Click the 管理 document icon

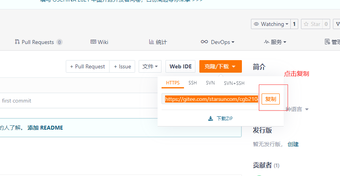(327, 42)
